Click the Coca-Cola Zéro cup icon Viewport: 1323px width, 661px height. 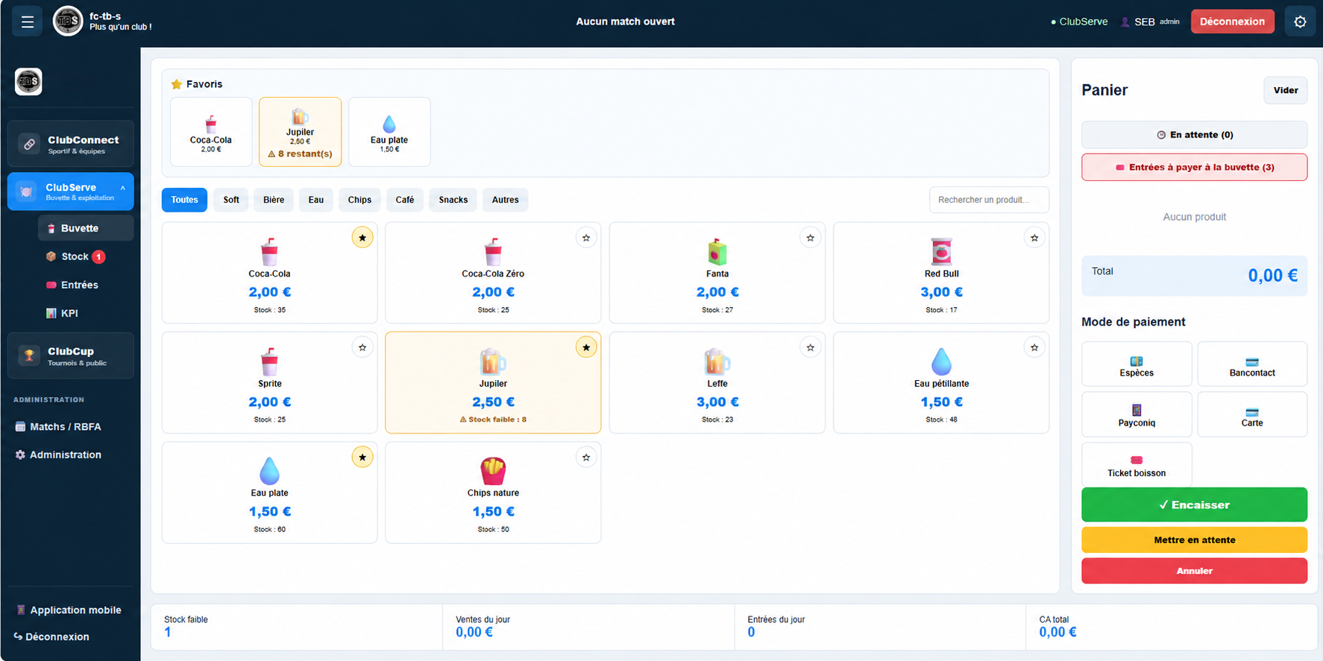pos(493,252)
